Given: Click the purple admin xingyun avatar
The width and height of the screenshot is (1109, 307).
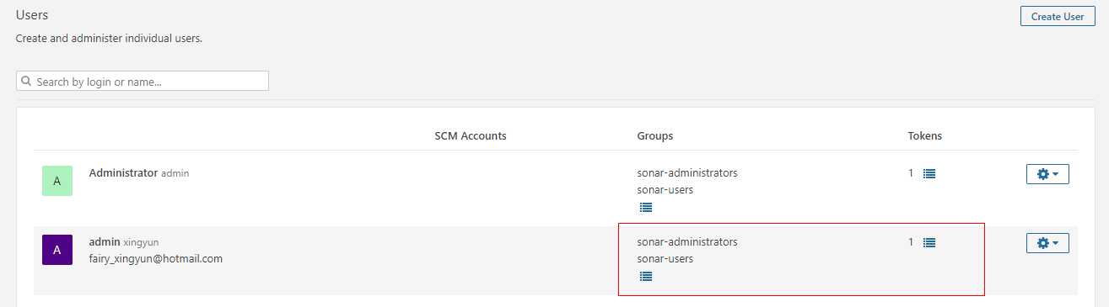Looking at the screenshot, I should (x=57, y=250).
